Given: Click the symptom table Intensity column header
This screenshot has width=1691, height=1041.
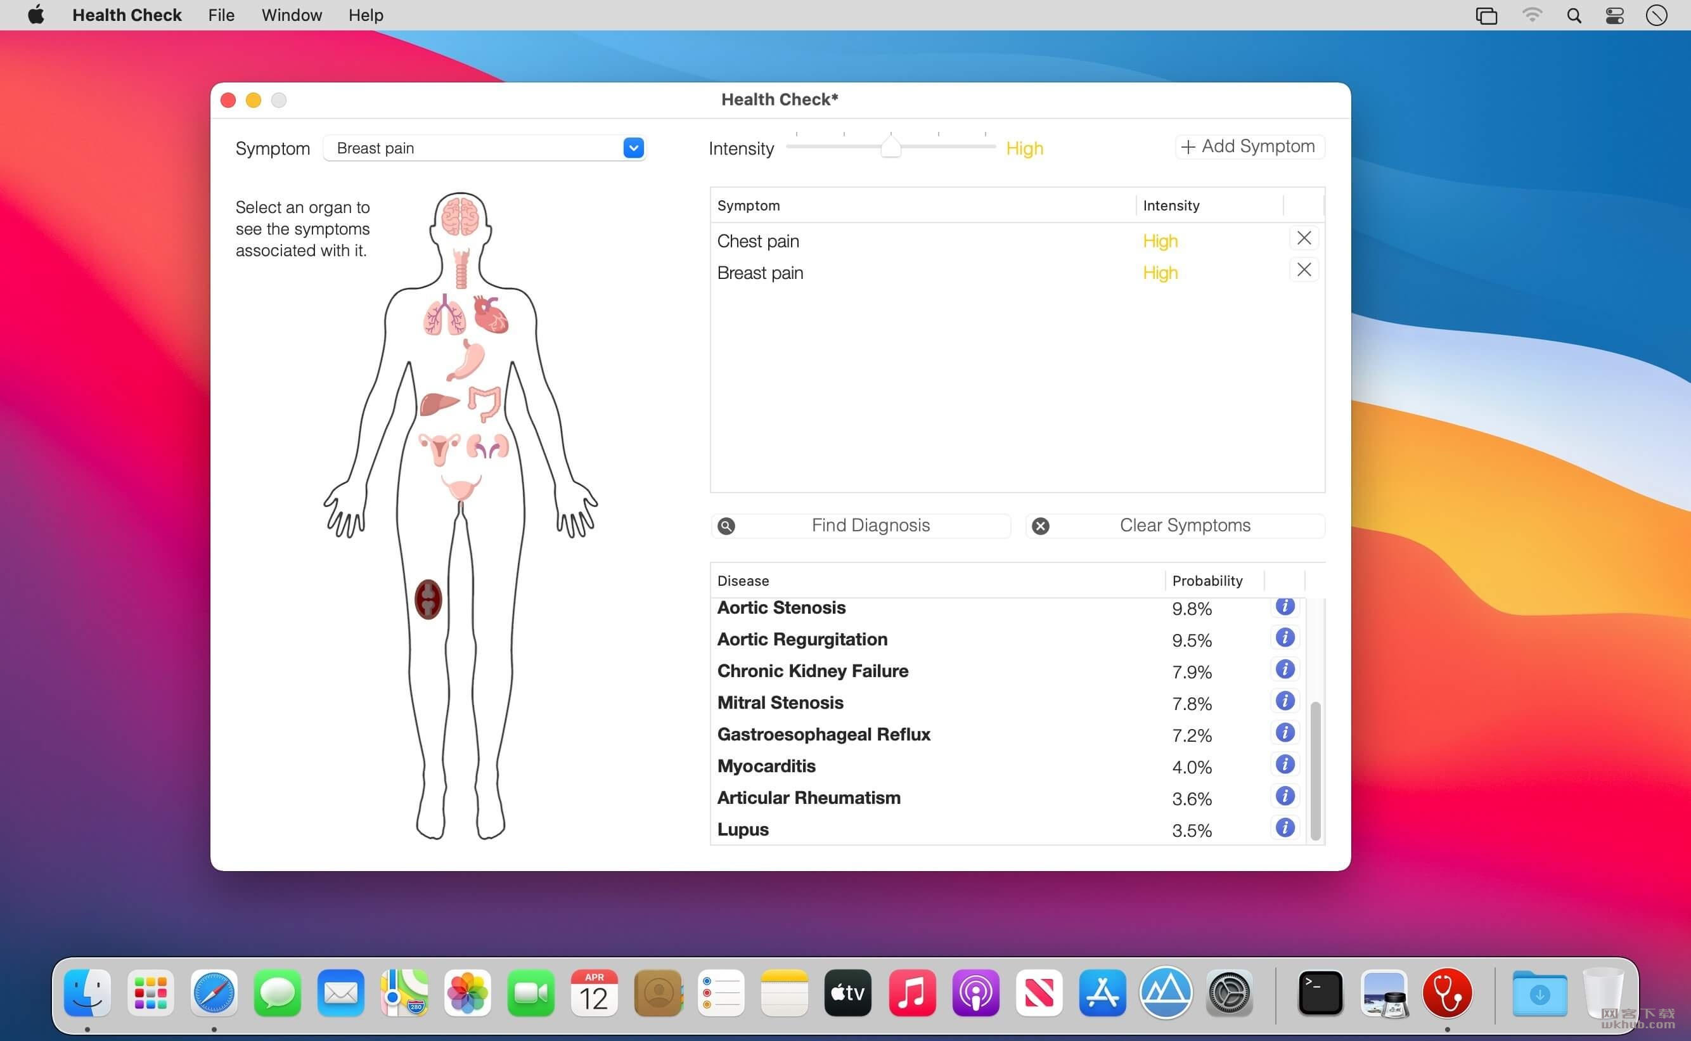Looking at the screenshot, I should [1209, 205].
